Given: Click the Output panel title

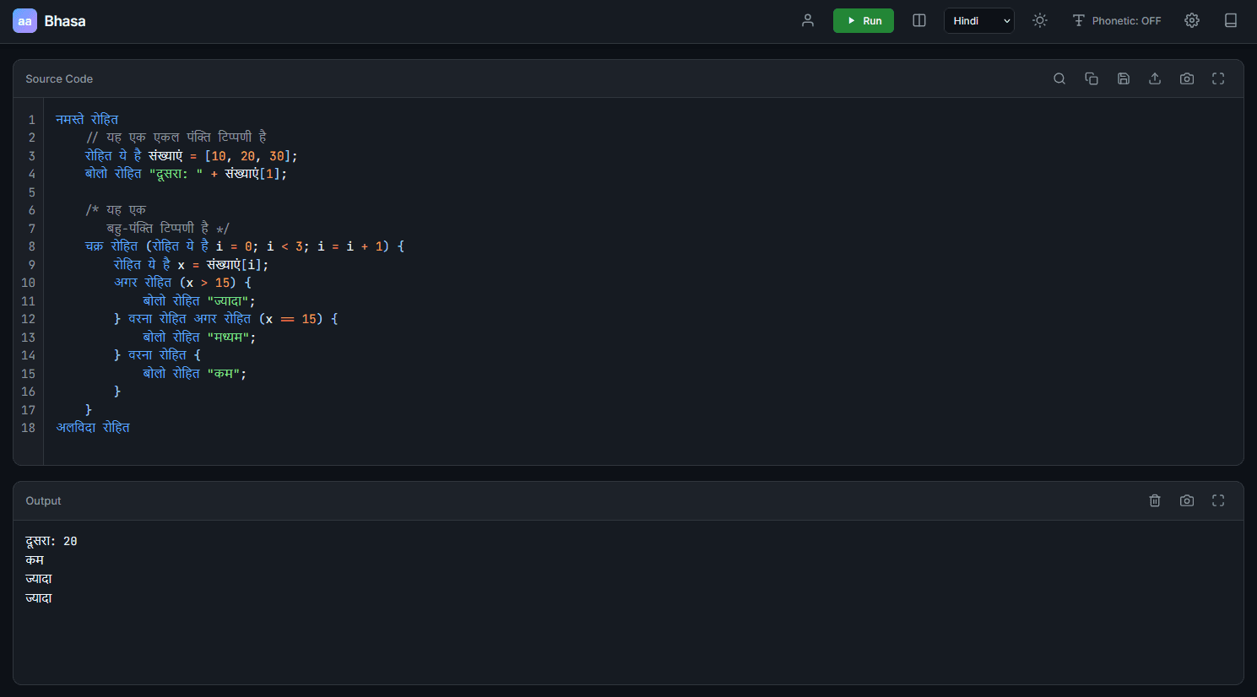Looking at the screenshot, I should pos(43,500).
